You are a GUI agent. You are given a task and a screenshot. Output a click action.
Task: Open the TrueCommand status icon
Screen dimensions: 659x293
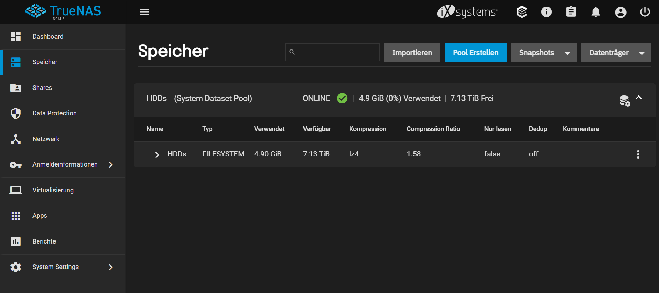[522, 12]
